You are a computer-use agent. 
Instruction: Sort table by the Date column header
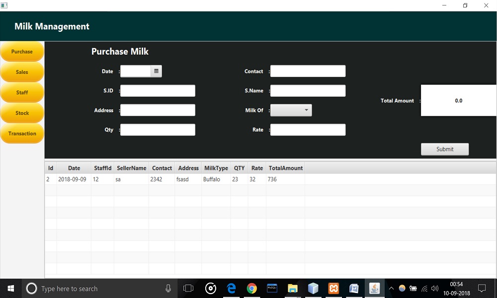74,168
